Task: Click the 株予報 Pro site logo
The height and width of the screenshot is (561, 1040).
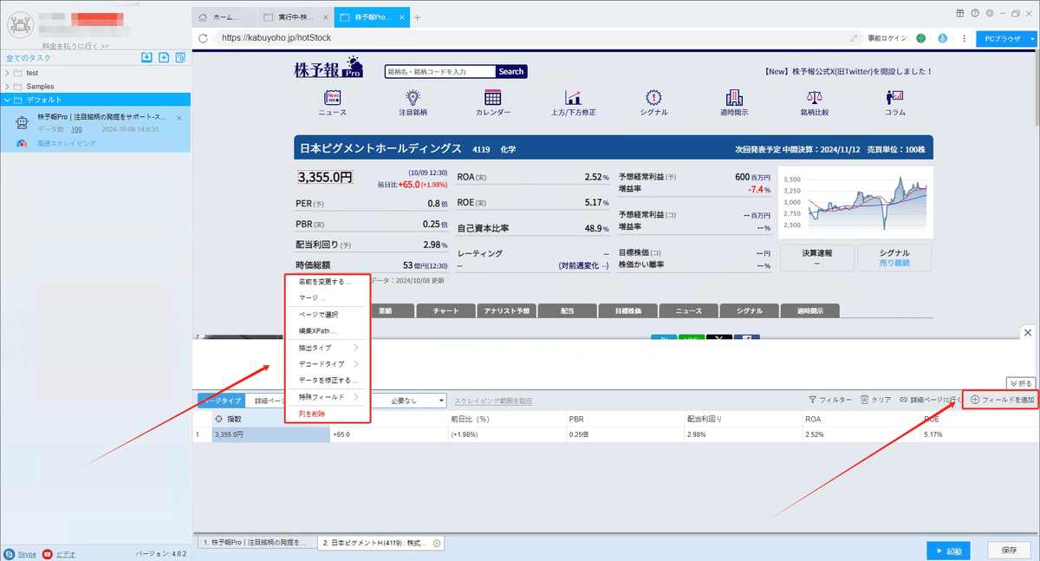Action: pos(329,68)
